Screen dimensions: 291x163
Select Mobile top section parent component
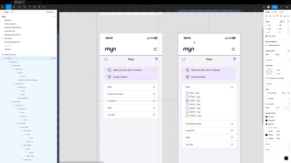coord(274,45)
